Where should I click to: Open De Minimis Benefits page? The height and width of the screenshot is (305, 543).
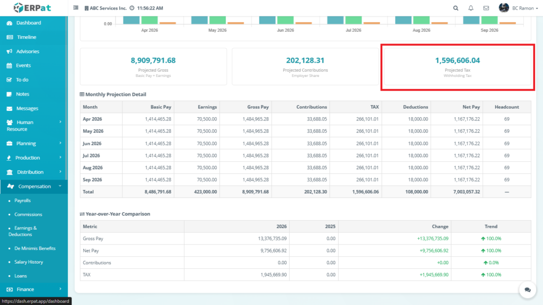35,248
